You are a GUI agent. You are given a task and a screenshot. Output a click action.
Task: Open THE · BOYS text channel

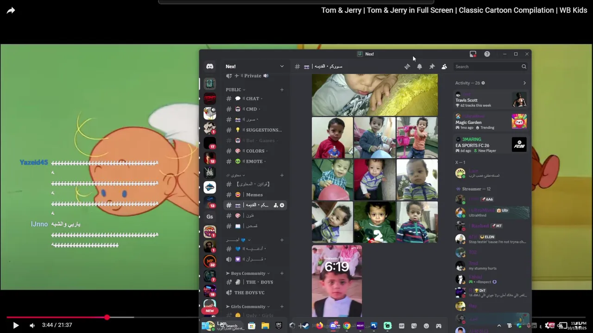click(255, 282)
